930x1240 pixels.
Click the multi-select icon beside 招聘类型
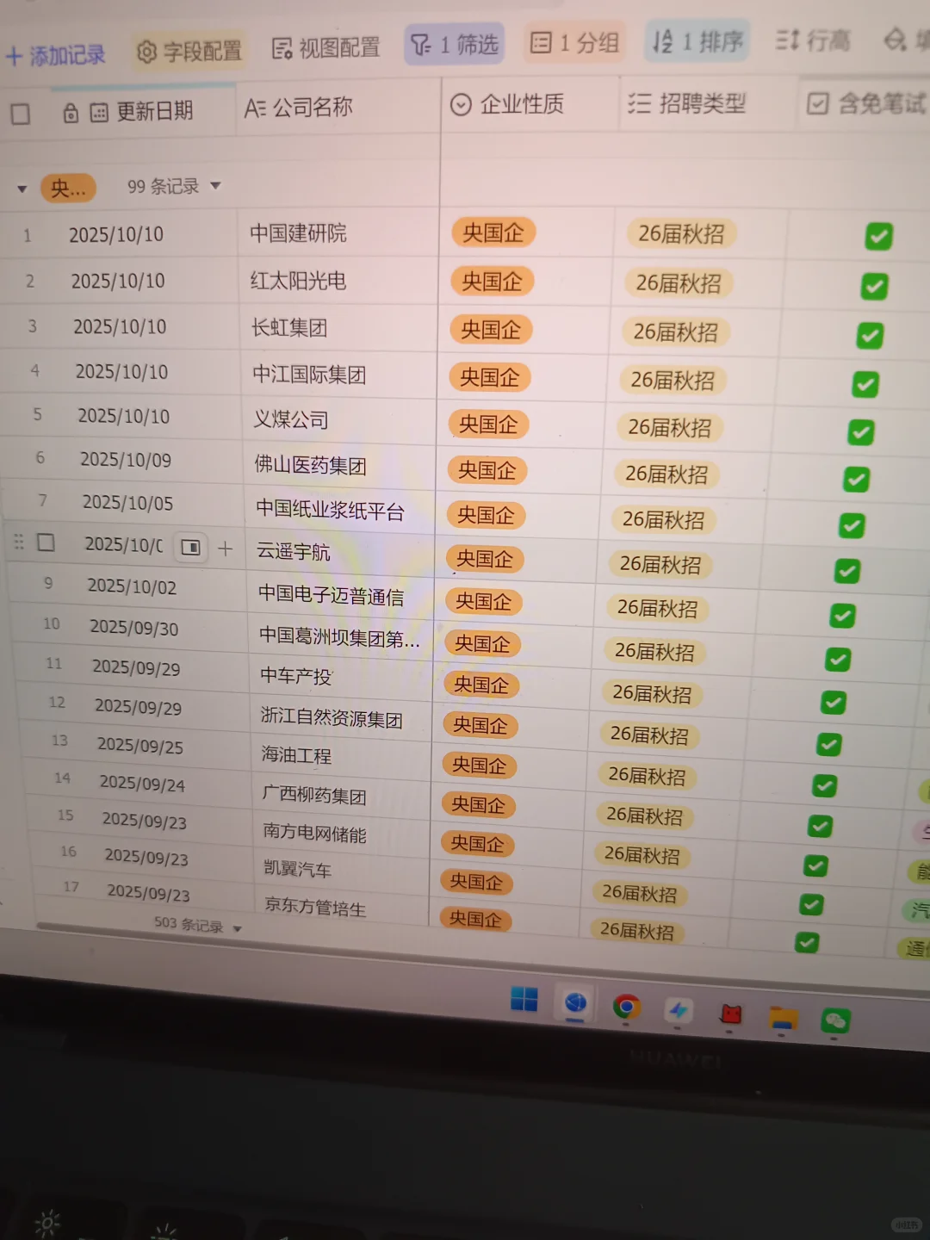click(639, 104)
